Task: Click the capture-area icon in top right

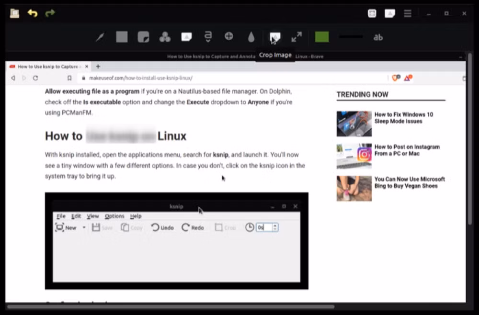Action: (372, 13)
